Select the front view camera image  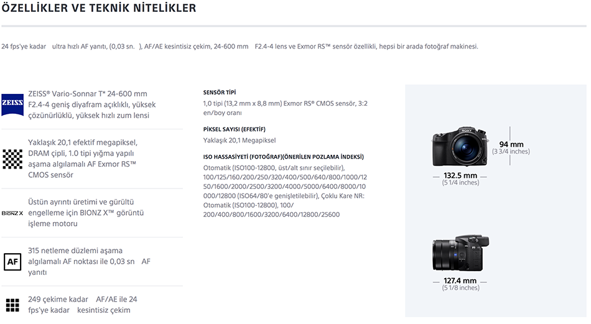[x=460, y=147]
